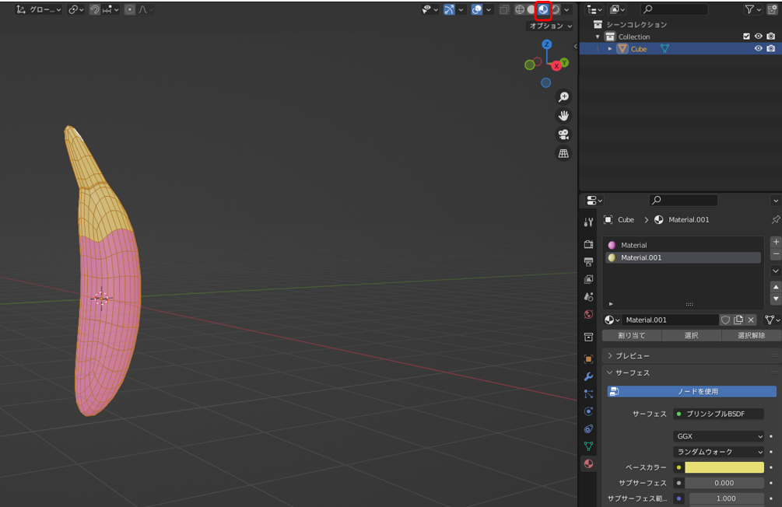Open snap settings dropdown

pos(110,9)
